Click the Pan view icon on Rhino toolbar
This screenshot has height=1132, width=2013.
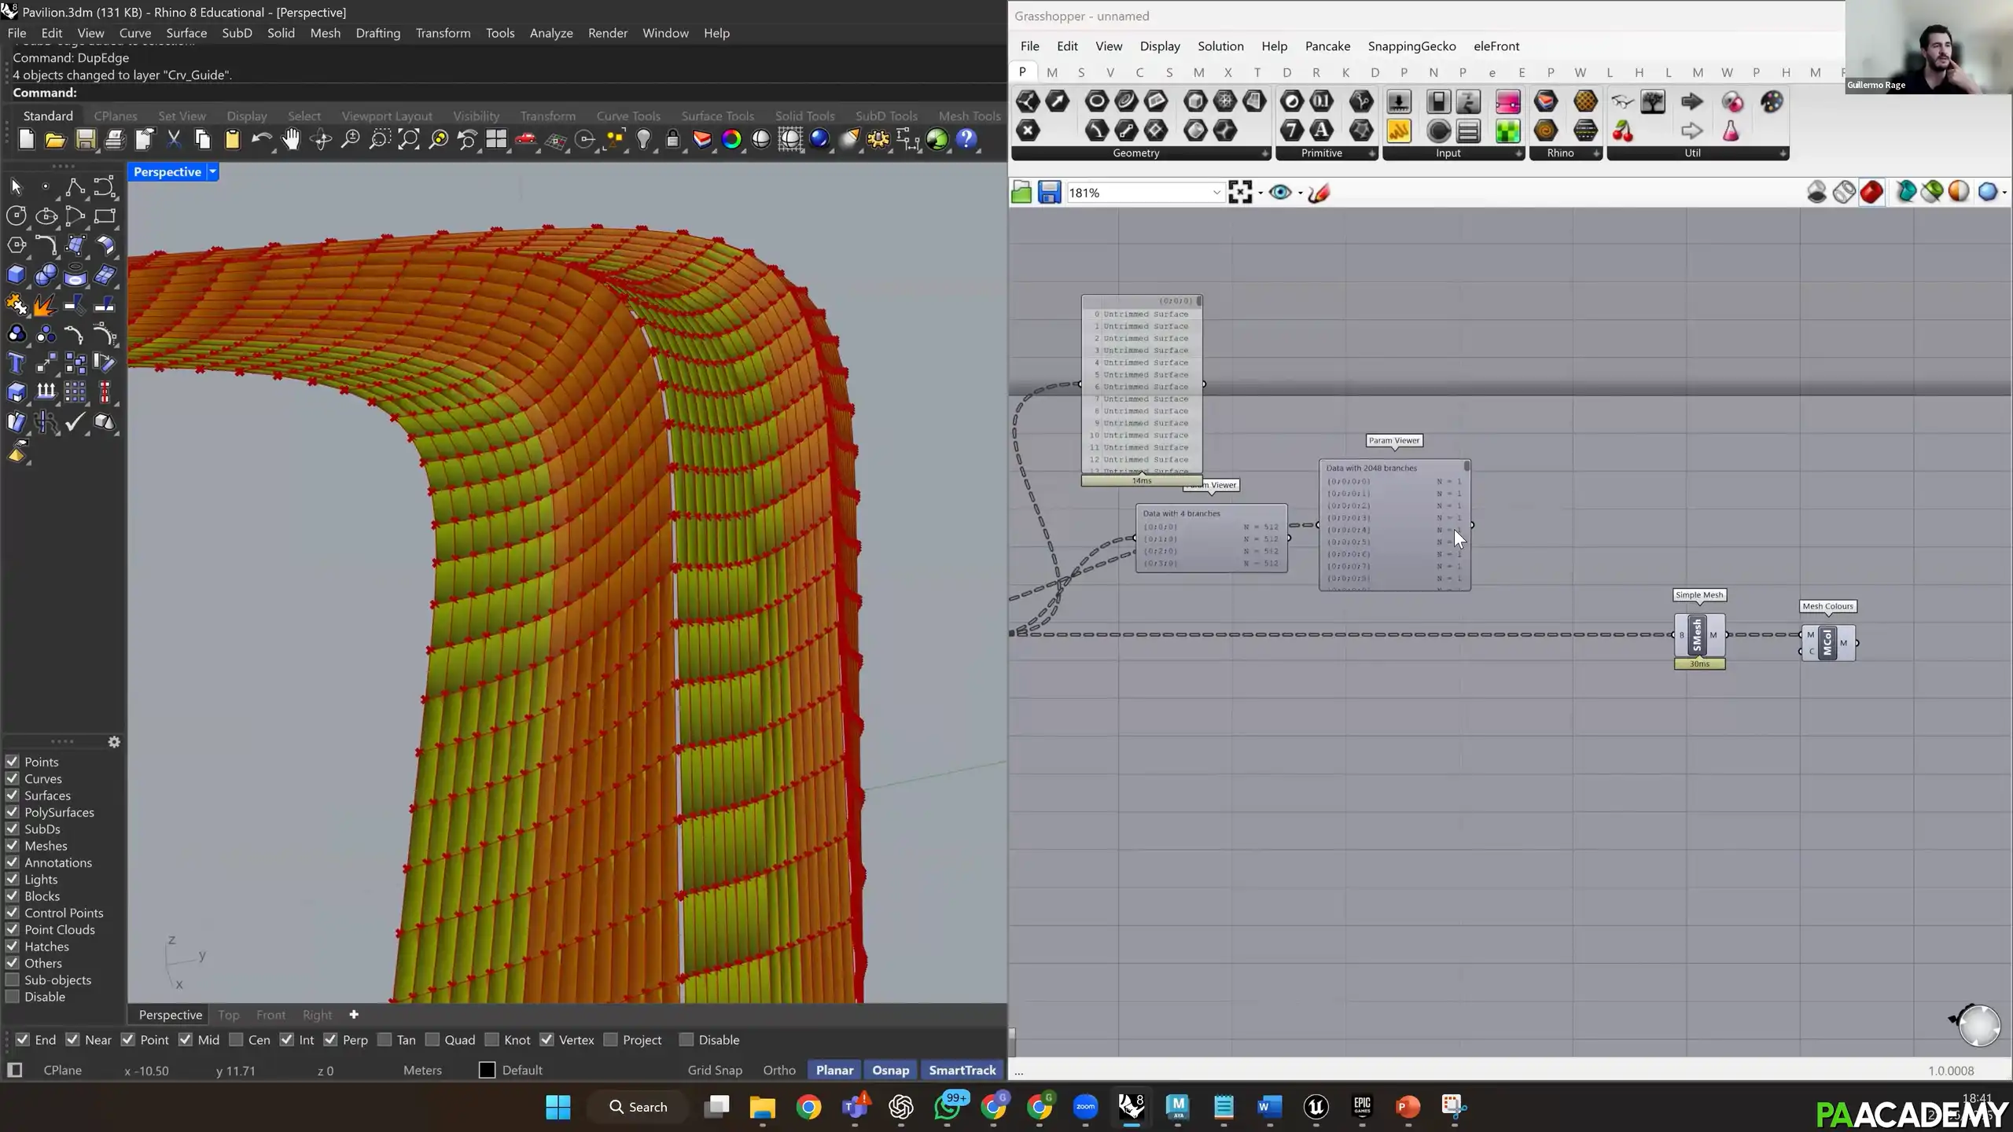tap(291, 139)
